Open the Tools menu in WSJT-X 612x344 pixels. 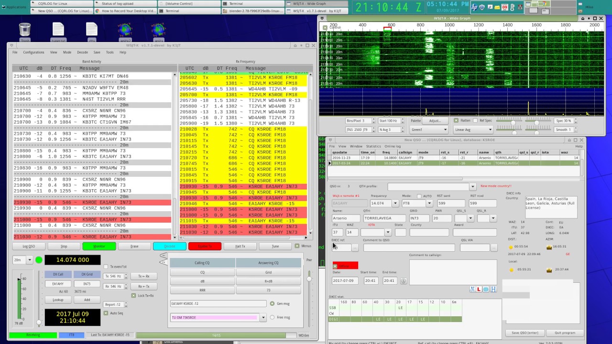(110, 53)
